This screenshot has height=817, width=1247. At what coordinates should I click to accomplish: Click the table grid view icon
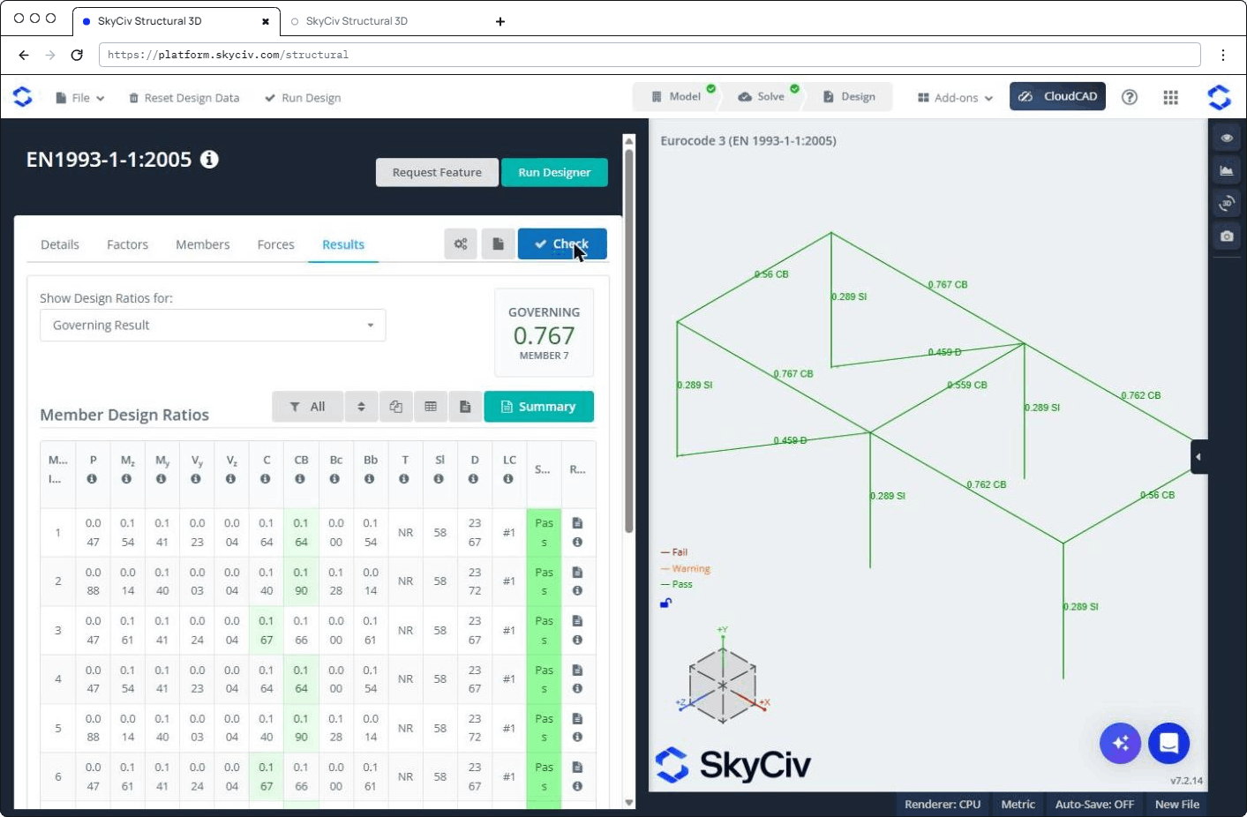pyautogui.click(x=431, y=407)
